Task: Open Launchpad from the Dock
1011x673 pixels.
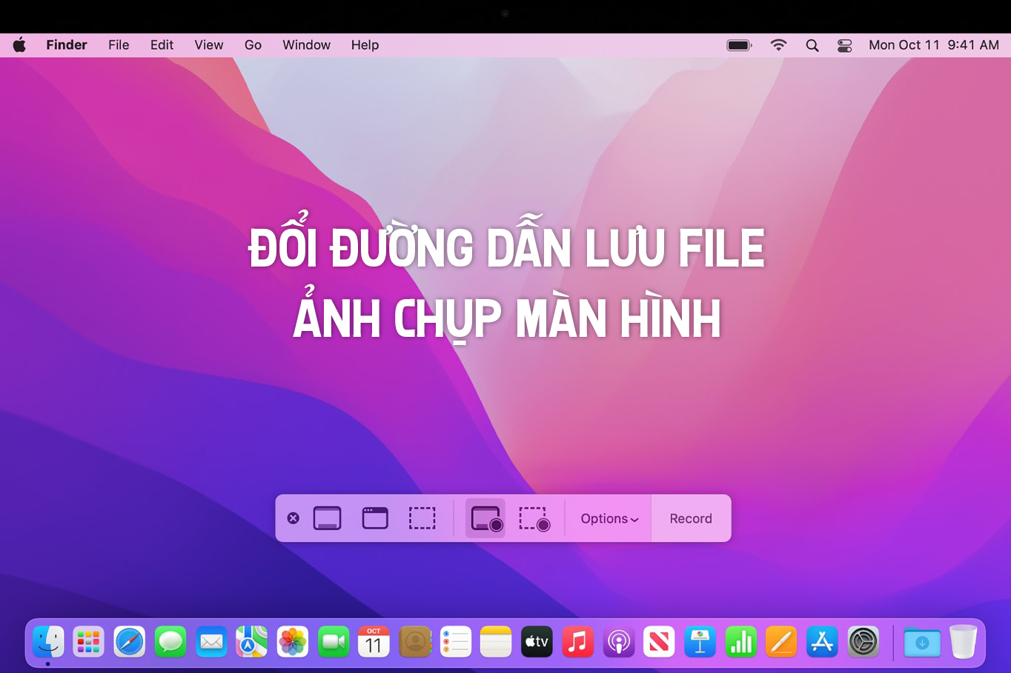Action: click(89, 642)
